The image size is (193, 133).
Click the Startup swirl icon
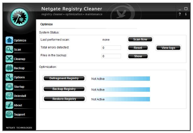coord(9,86)
